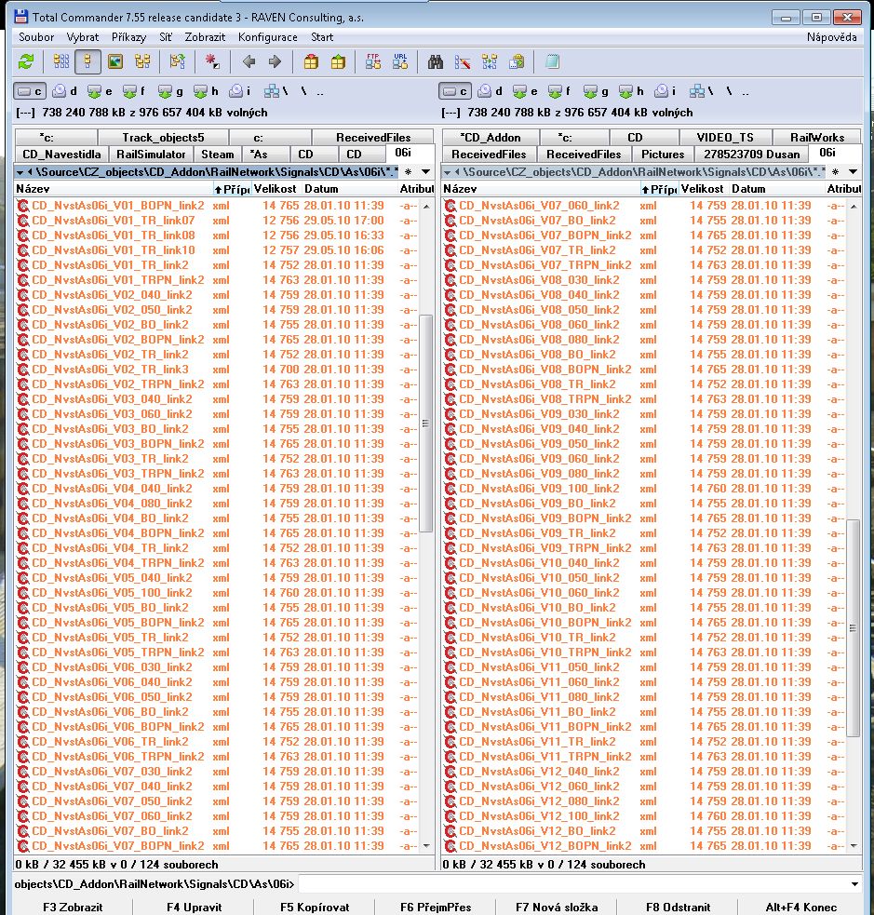This screenshot has height=915, width=874.
Task: Toggle the full details view toolbar button
Action: click(x=87, y=61)
